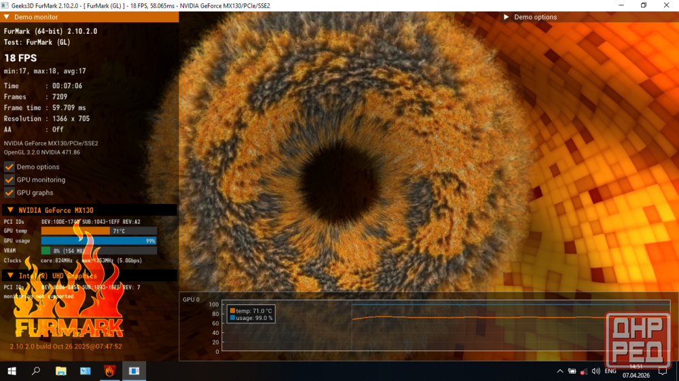Expand the Demo options panel

[507, 17]
